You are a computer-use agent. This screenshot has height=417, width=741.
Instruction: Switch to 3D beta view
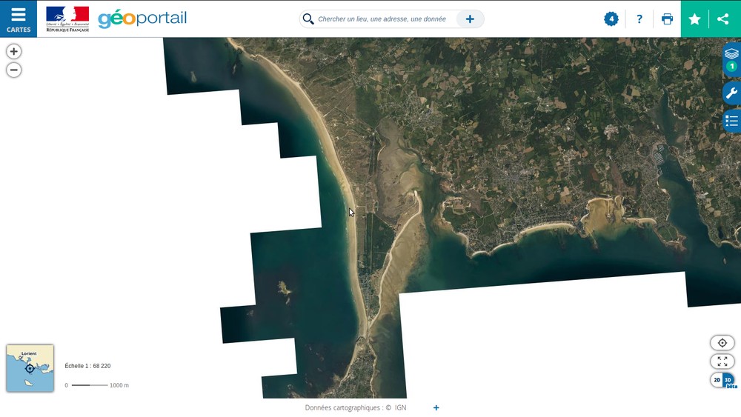point(728,380)
